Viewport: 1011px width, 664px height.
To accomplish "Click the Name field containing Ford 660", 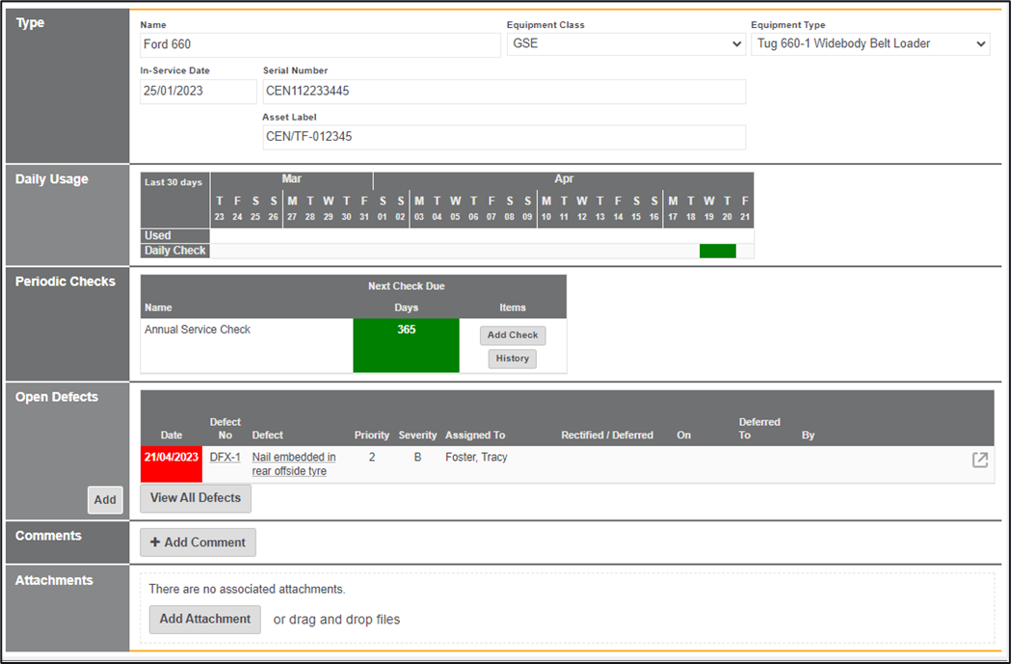I will [319, 44].
